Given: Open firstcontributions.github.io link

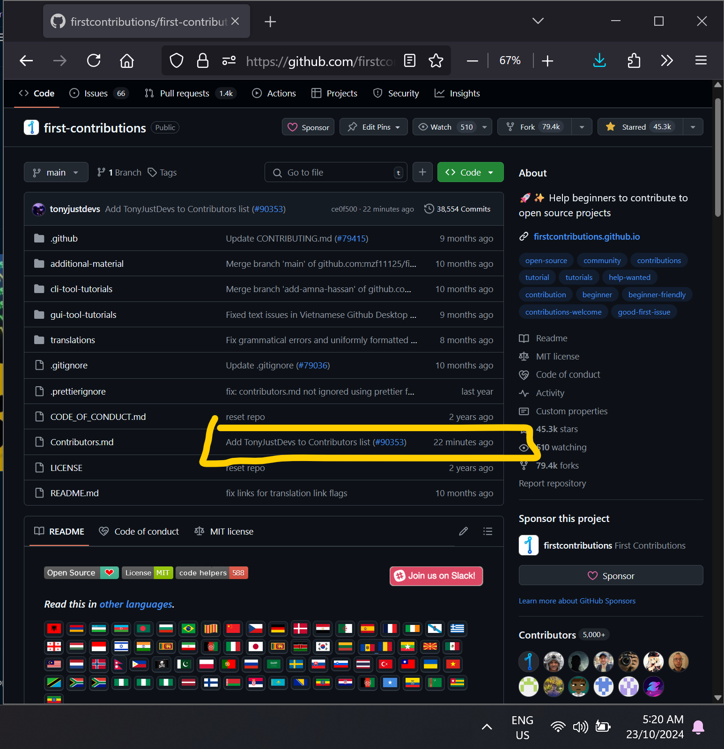Looking at the screenshot, I should pos(587,236).
